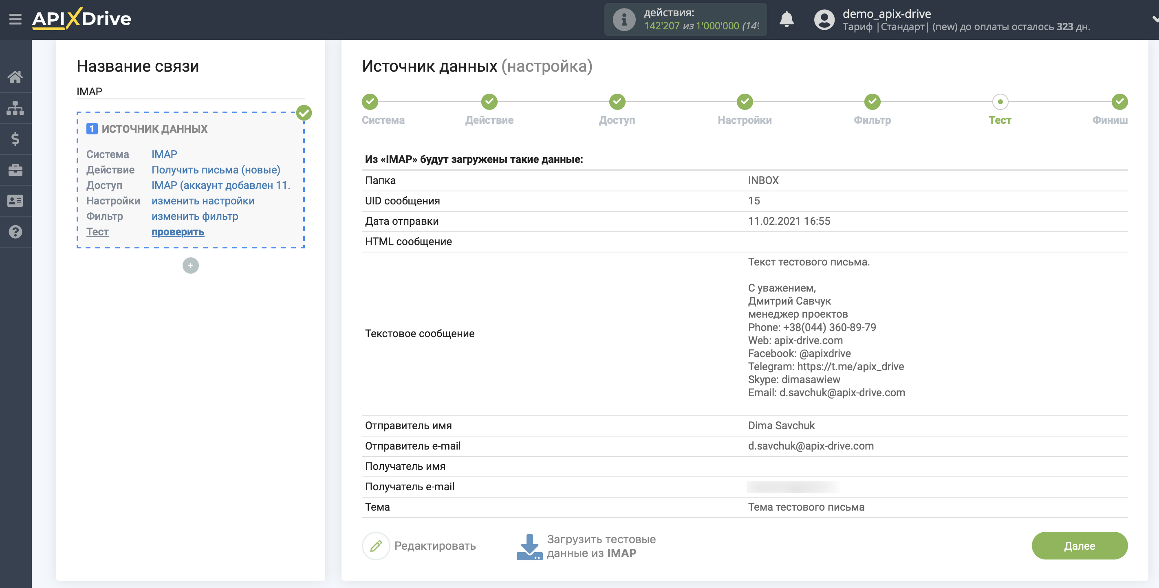Open the connections sitemap sidebar icon
Screen dimensions: 1159x588
[x=15, y=108]
